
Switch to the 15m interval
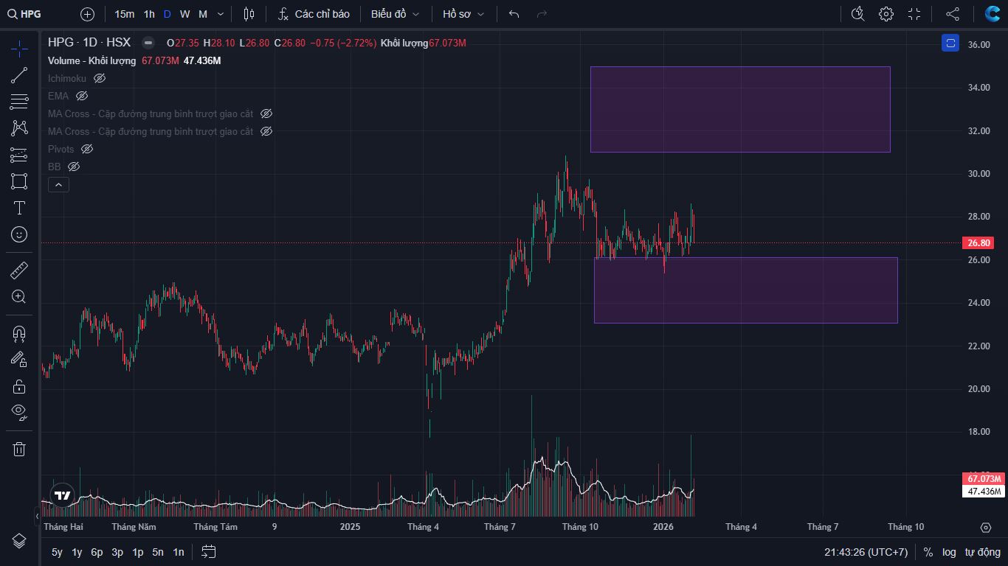pos(125,14)
